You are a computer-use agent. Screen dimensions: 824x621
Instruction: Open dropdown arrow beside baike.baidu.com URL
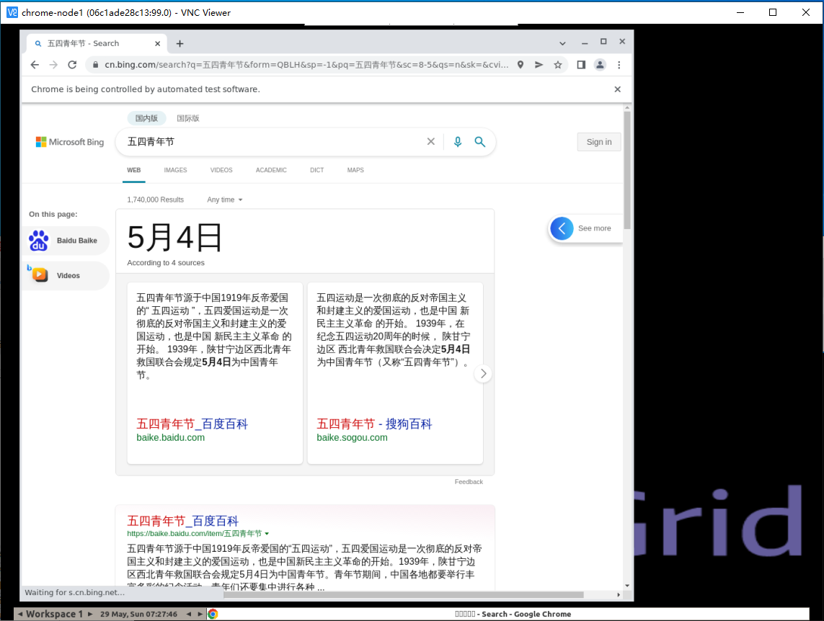(267, 534)
